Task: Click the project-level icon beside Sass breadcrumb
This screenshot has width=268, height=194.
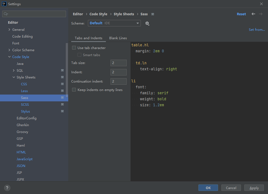Action: [153, 14]
